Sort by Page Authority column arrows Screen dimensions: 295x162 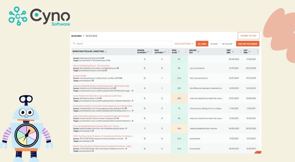(x=168, y=51)
